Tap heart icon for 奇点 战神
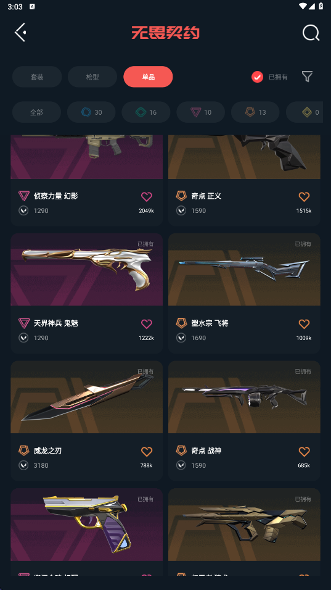This screenshot has height=590, width=331. pos(304,451)
